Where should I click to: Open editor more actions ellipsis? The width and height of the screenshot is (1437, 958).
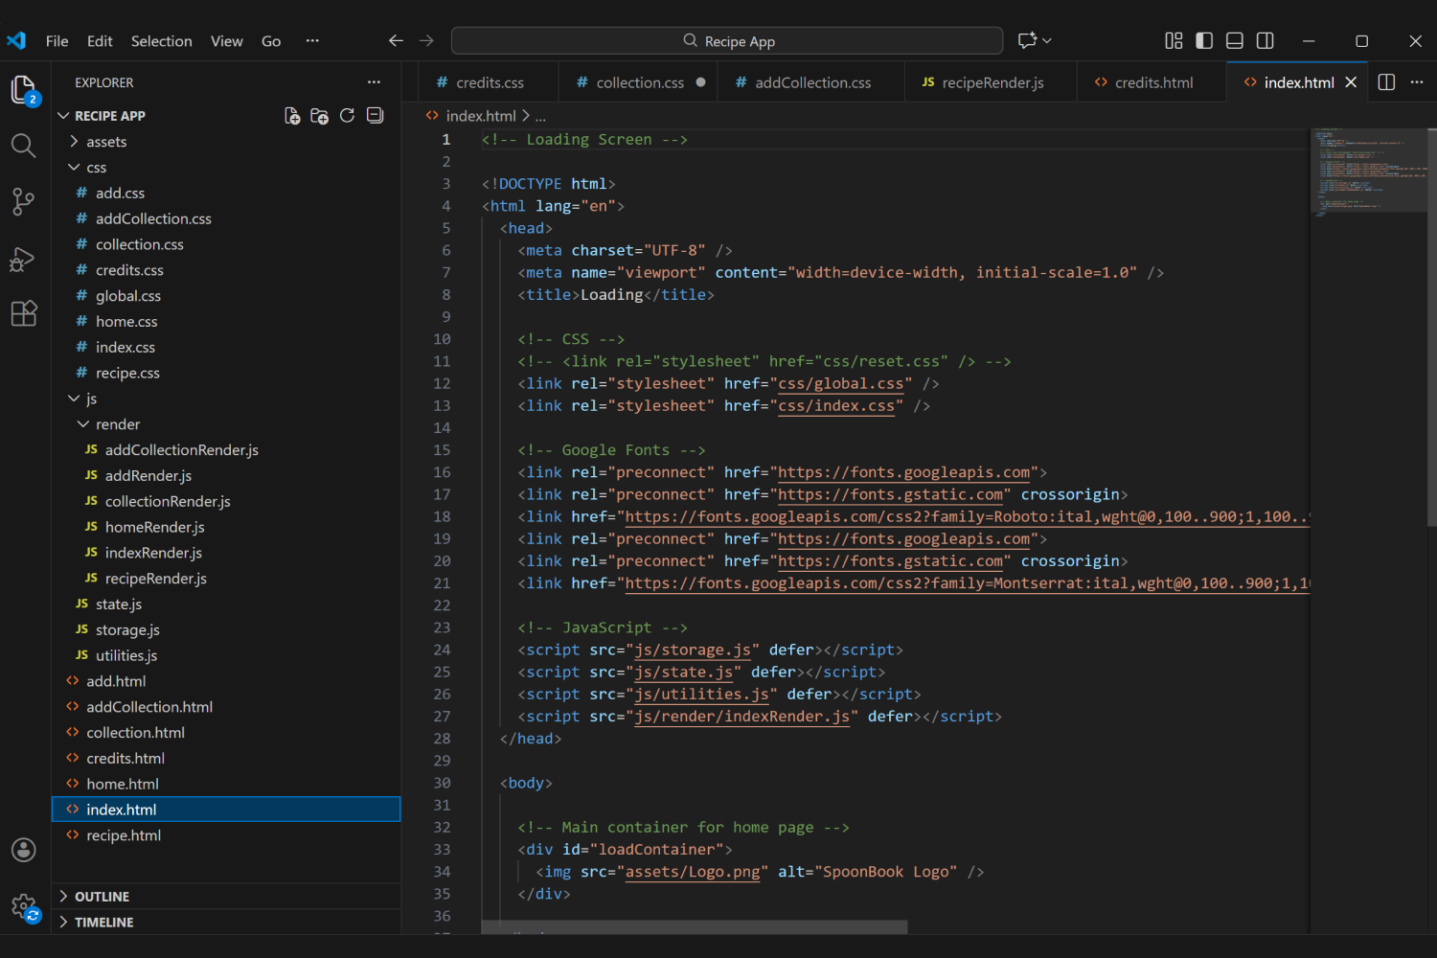coord(1417,82)
